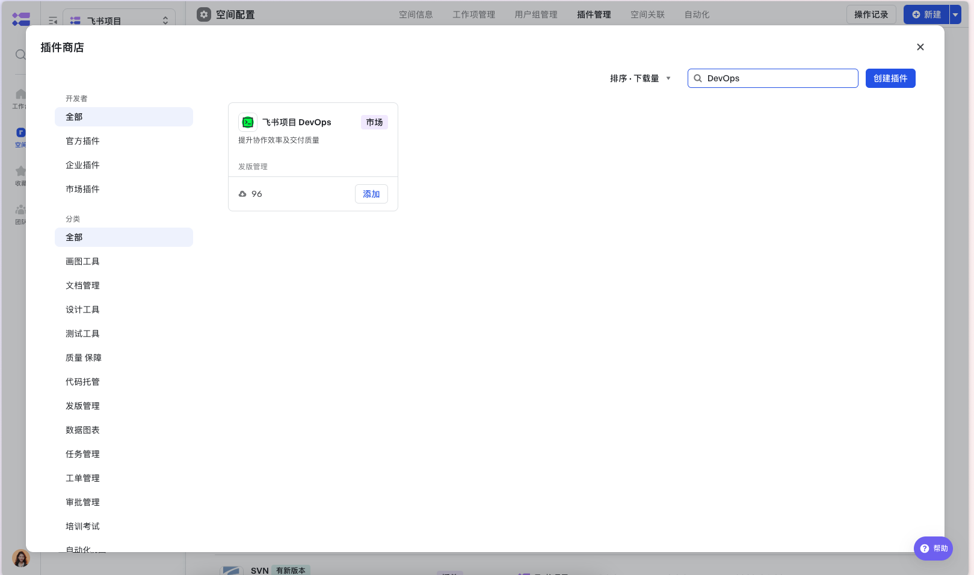Click the 空间配置 gear icon
974x575 pixels.
pyautogui.click(x=204, y=14)
